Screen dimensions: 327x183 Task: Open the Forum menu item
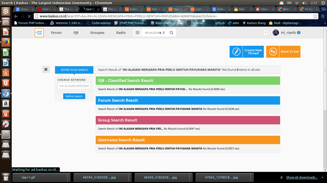click(56, 33)
